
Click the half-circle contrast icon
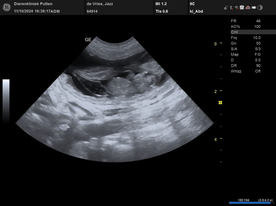pos(260,8)
